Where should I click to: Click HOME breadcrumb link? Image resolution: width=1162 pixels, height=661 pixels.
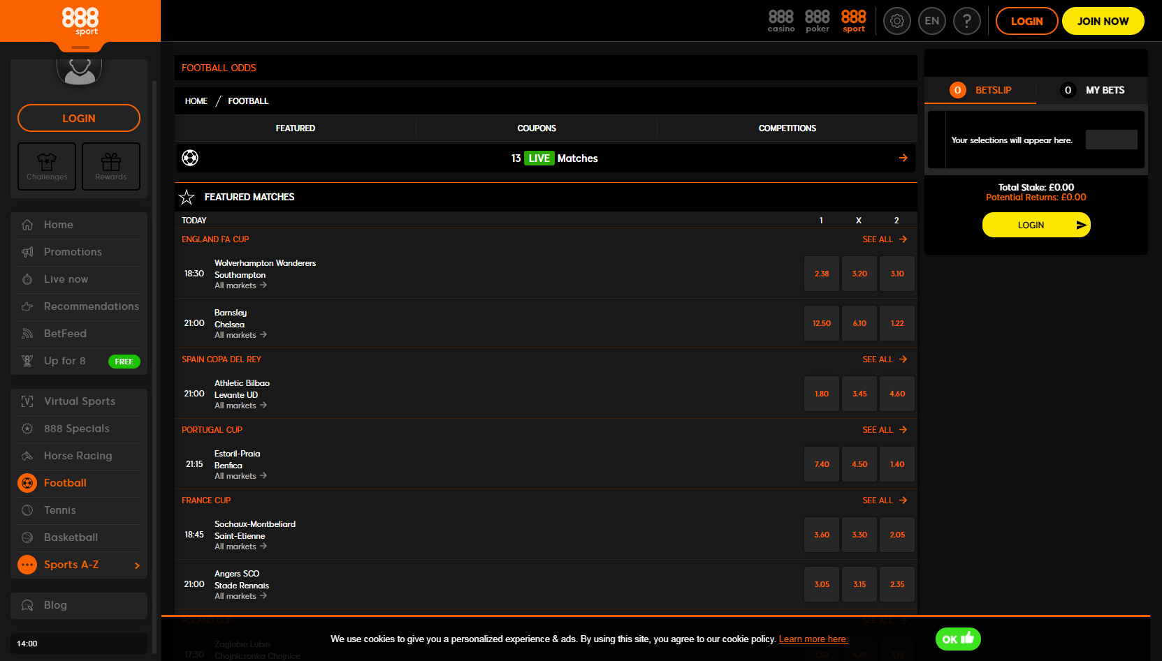coord(196,101)
